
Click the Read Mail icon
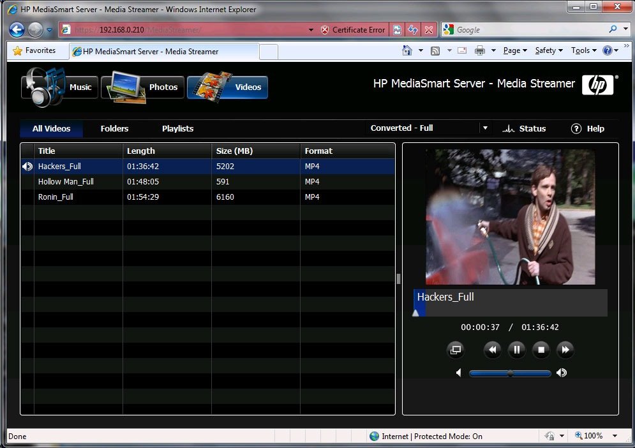click(x=461, y=50)
